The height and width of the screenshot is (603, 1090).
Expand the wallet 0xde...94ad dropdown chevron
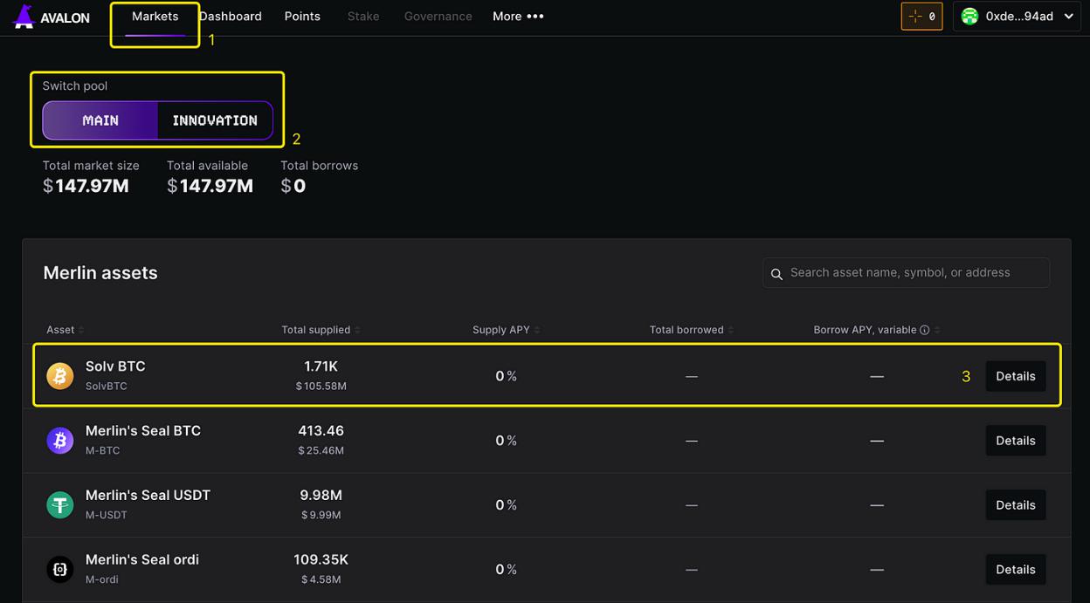click(1068, 17)
